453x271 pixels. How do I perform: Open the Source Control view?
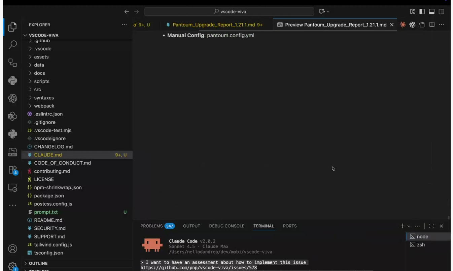pyautogui.click(x=12, y=63)
